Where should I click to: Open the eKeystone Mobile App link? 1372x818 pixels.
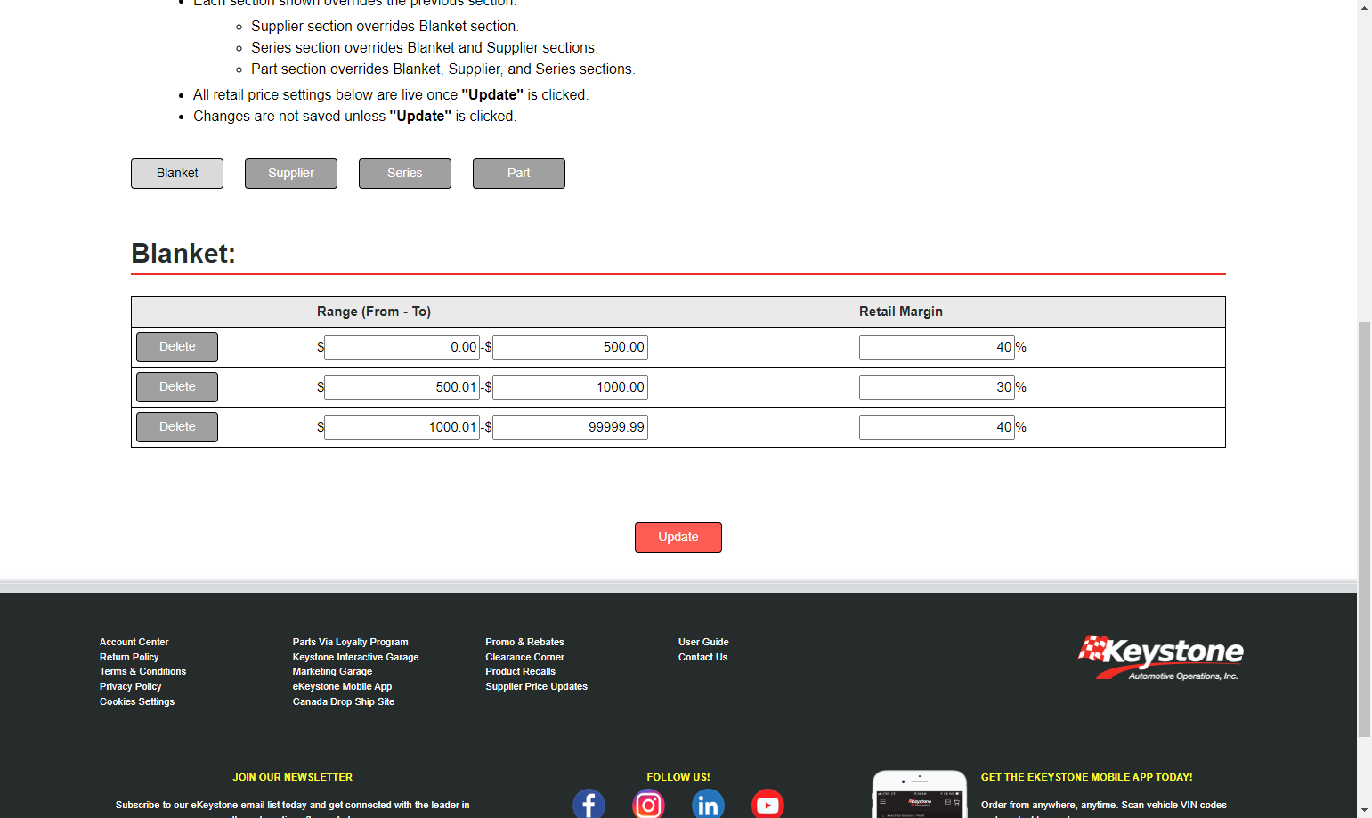(x=342, y=686)
